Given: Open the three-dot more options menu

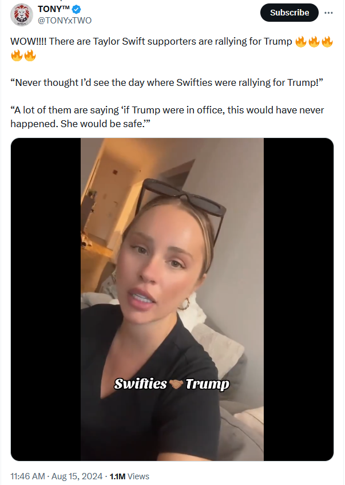Looking at the screenshot, I should pyautogui.click(x=328, y=13).
